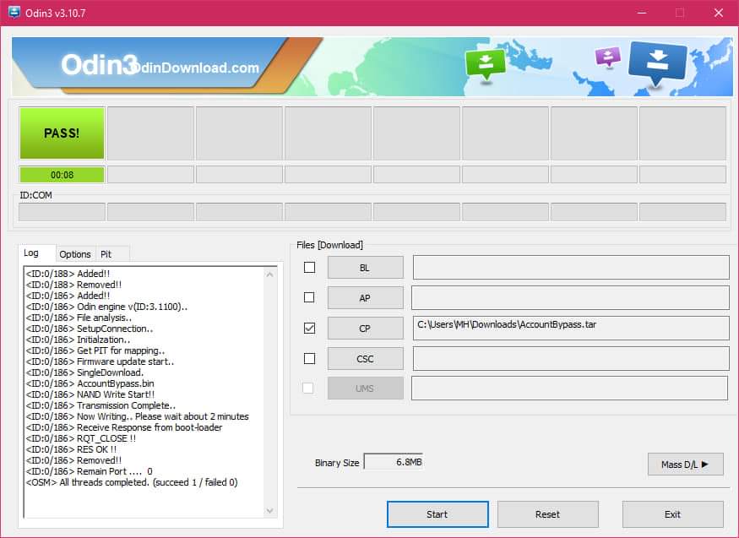Click the 00:08 progress timer bar
The width and height of the screenshot is (739, 538).
[x=62, y=175]
